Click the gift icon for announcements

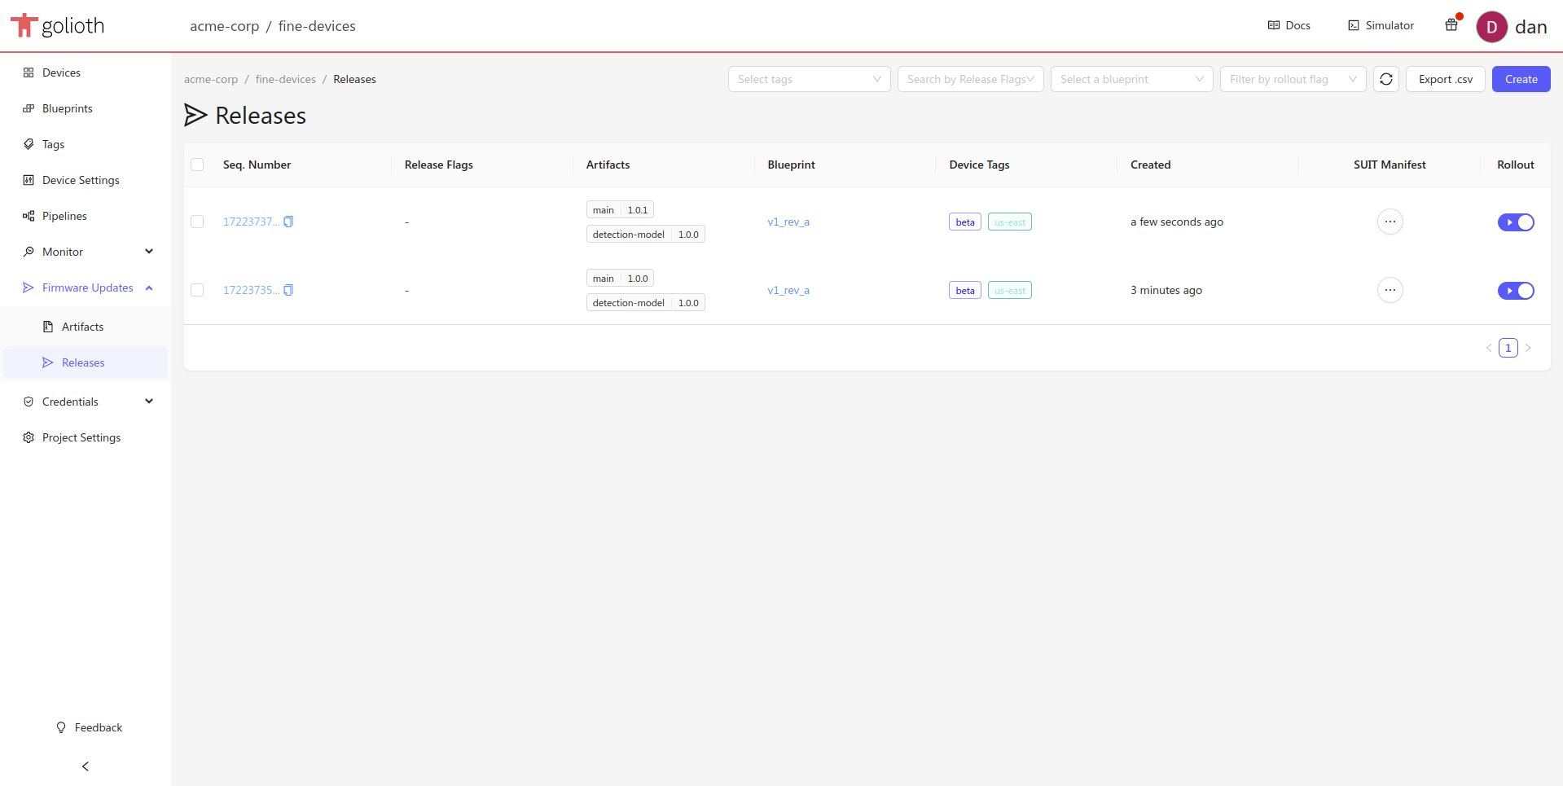click(x=1451, y=25)
